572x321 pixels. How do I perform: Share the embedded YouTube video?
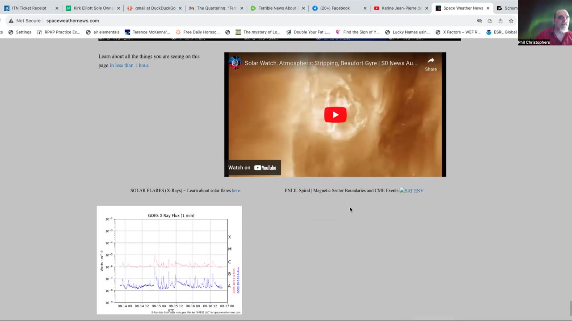point(431,64)
